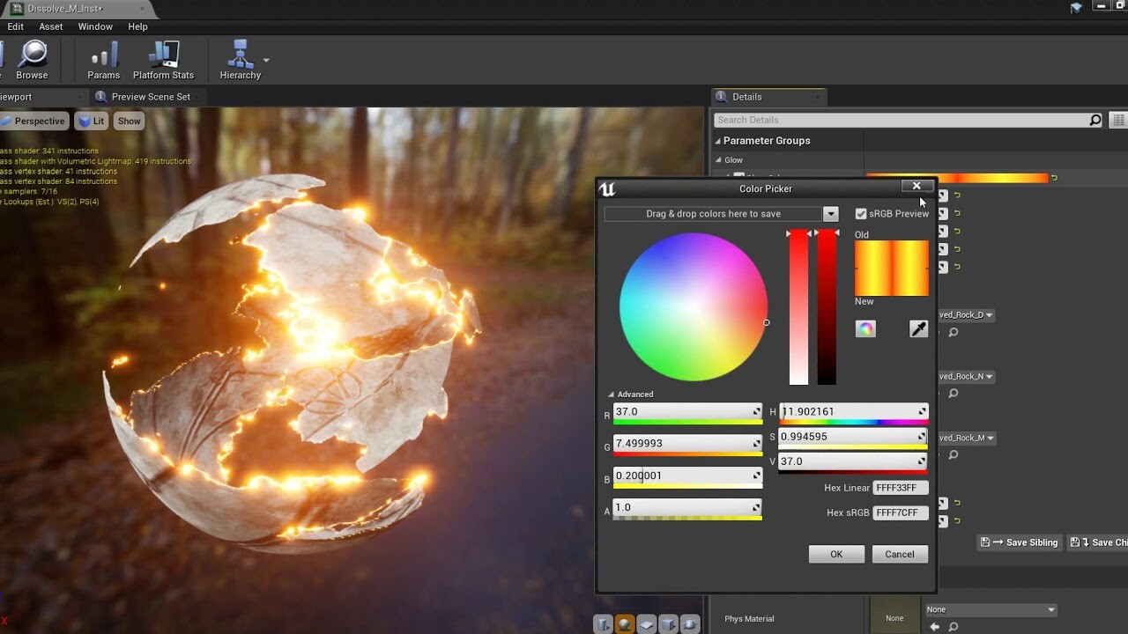Viewport: 1128px width, 634px height.
Task: Open the ved_Rock_N texture dropdown
Action: (x=967, y=376)
